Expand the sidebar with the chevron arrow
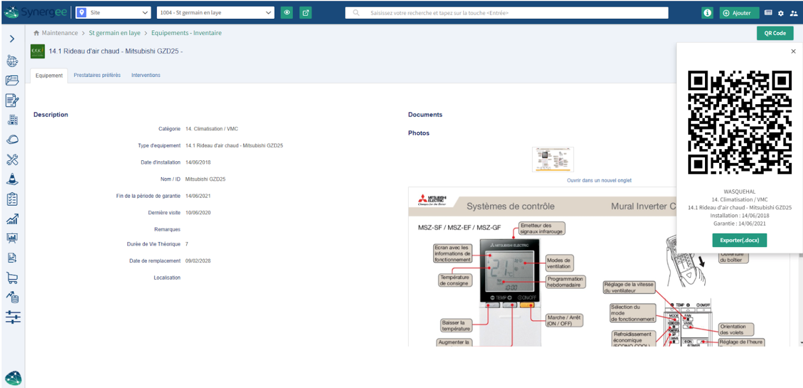The image size is (803, 388). tap(13, 38)
